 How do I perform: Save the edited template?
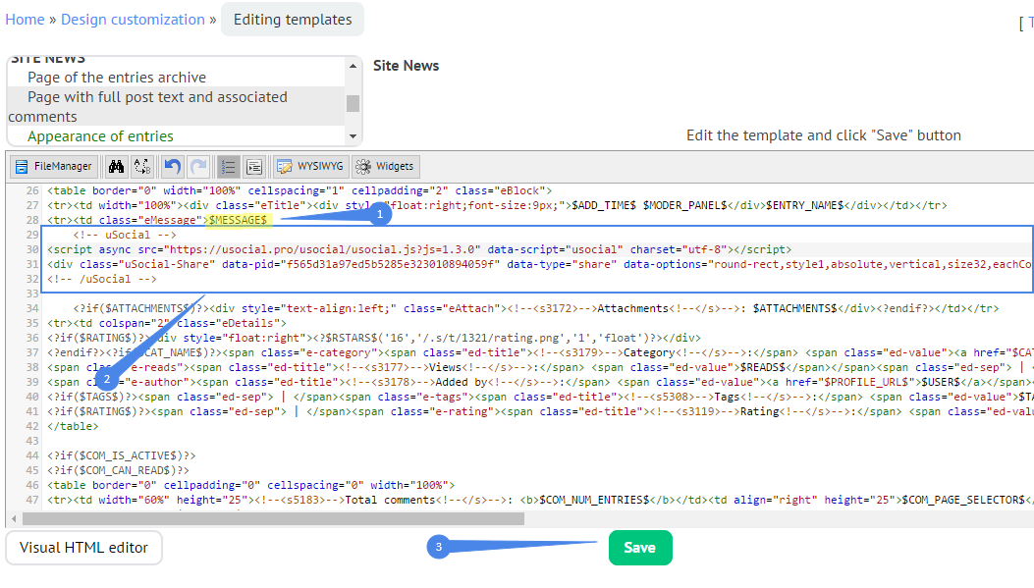pos(640,548)
